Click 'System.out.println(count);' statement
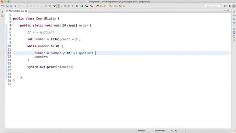The height and width of the screenshot is (133, 236). pyautogui.click(x=51, y=67)
